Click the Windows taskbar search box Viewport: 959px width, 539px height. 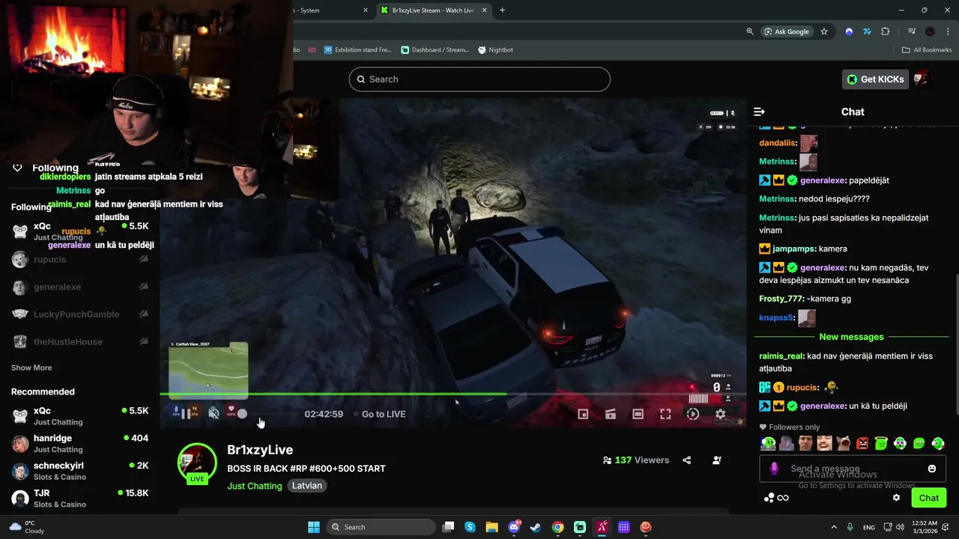(381, 527)
